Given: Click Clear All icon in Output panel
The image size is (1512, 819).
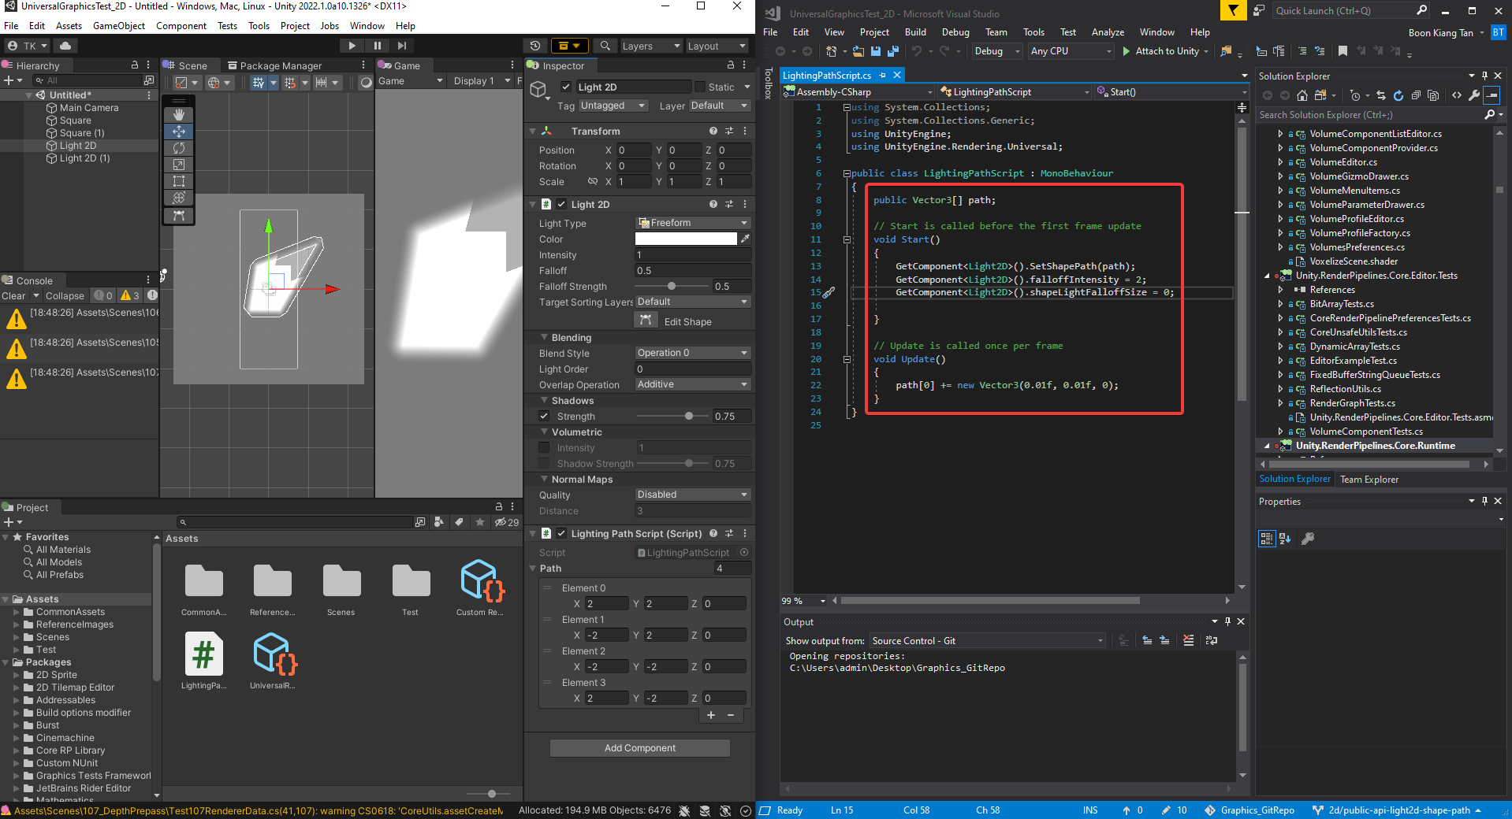Looking at the screenshot, I should tap(1188, 640).
